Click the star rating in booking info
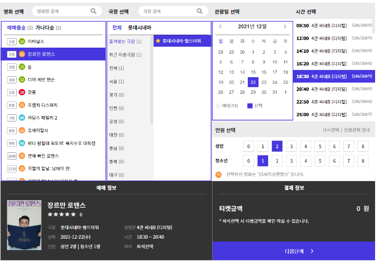The height and width of the screenshot is (262, 377). click(x=61, y=214)
